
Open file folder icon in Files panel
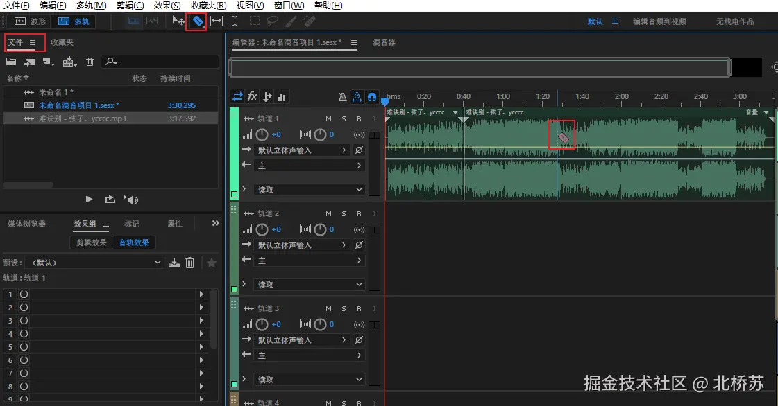click(x=11, y=62)
